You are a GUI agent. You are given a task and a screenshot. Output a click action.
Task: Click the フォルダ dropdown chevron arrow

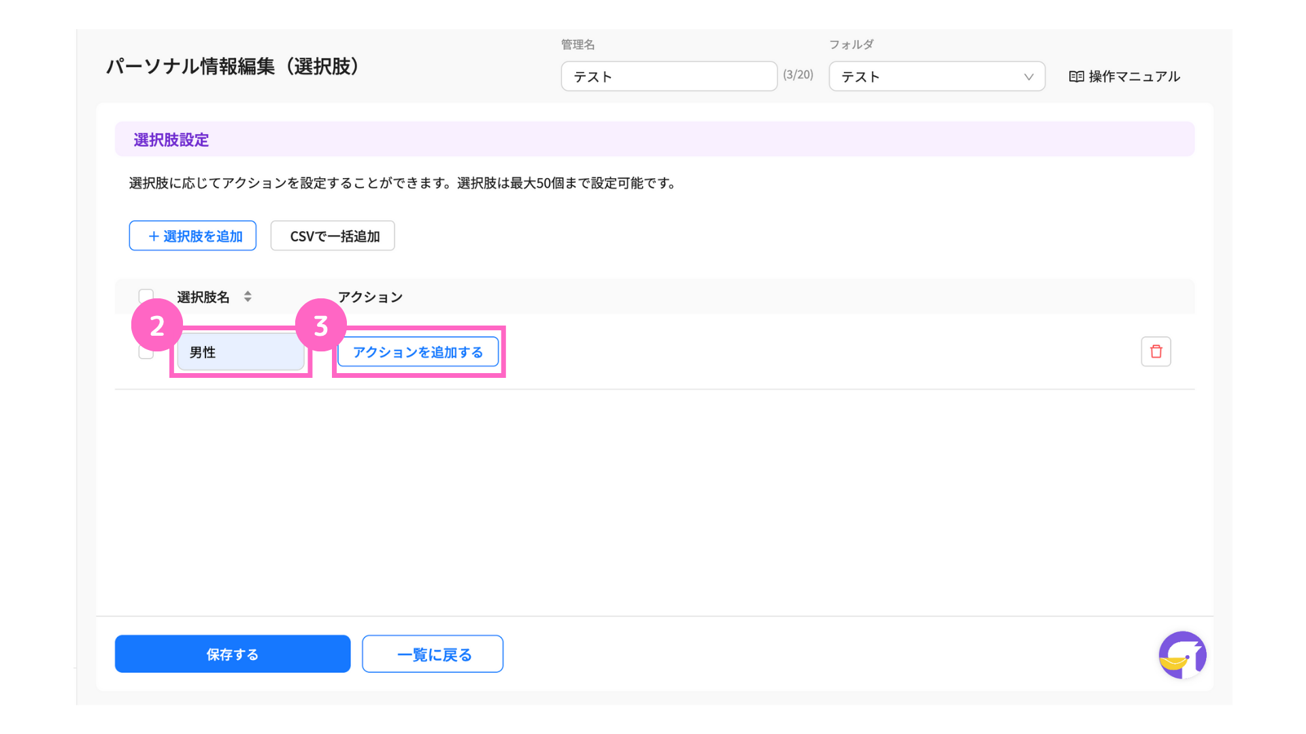click(1028, 77)
